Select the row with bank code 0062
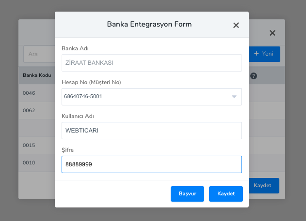Screen dimensions: 306x221 click(29, 110)
